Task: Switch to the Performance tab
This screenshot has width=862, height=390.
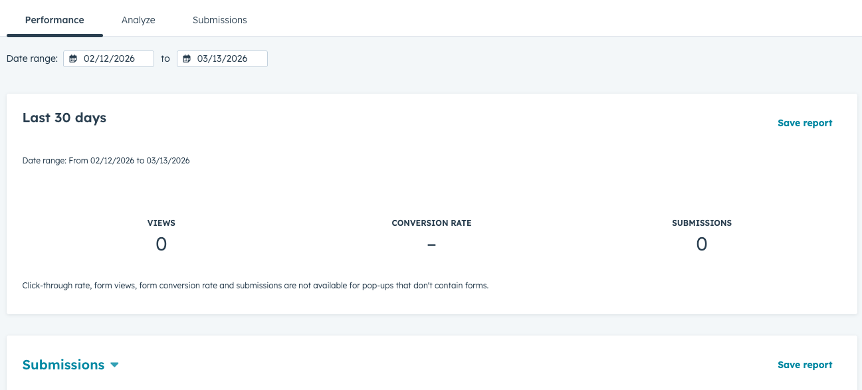Action: click(x=54, y=20)
